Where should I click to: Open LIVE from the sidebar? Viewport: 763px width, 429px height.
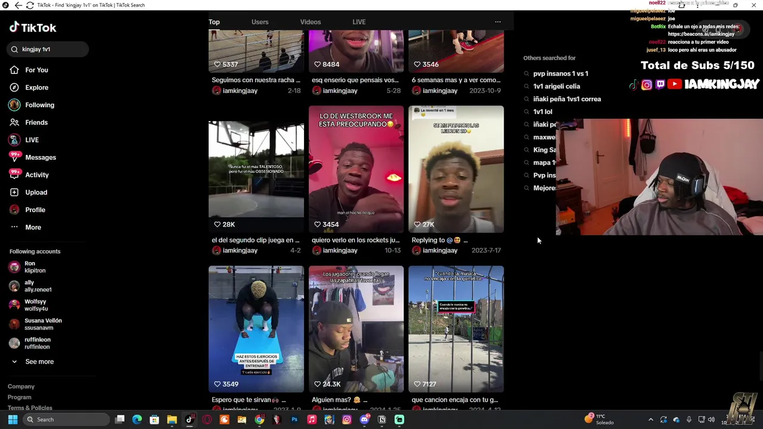pos(24,140)
